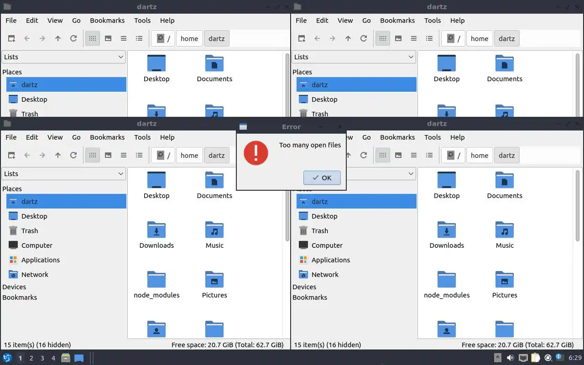This screenshot has width=584, height=365.
Task: Select Network in lower-right window sidebar
Action: point(356,275)
